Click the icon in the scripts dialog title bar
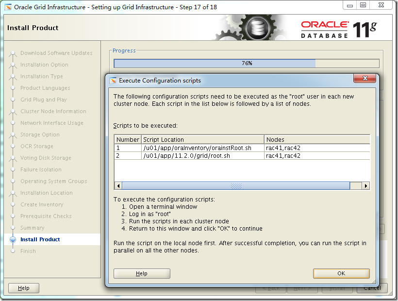 click(113, 81)
